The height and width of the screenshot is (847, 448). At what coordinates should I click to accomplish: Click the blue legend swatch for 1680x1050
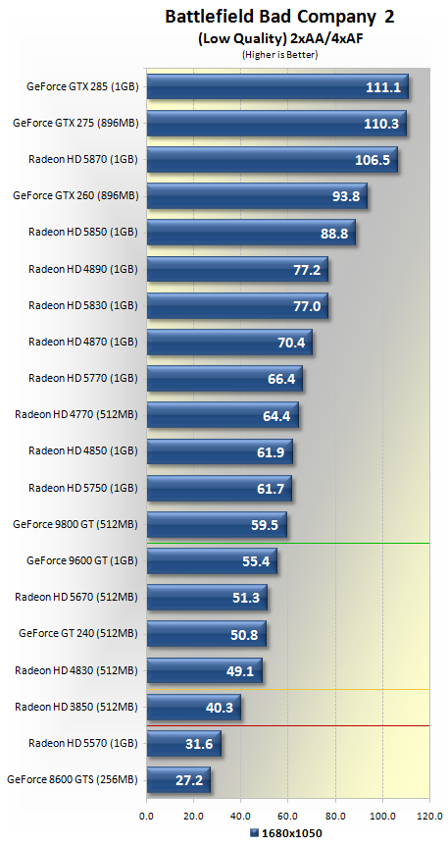click(255, 833)
